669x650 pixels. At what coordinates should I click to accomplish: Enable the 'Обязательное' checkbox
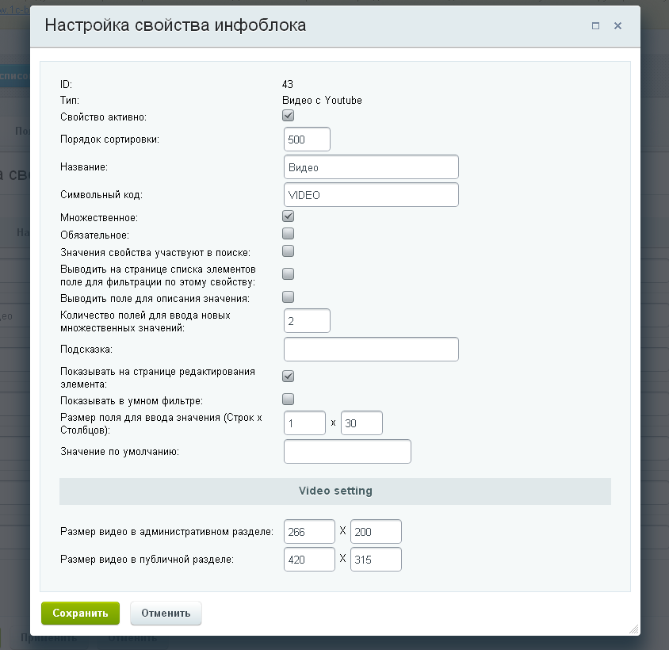(x=289, y=234)
